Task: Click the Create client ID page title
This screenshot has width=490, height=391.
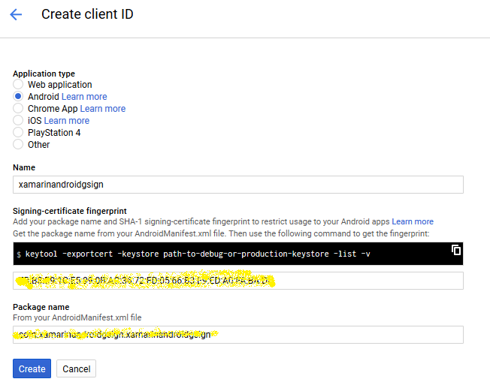Action: coord(87,14)
